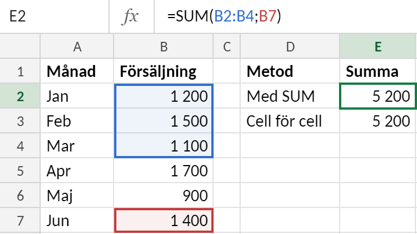Select column C header
This screenshot has height=234, width=417.
click(x=227, y=46)
